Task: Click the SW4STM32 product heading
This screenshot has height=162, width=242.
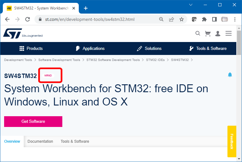Action: pyautogui.click(x=20, y=76)
